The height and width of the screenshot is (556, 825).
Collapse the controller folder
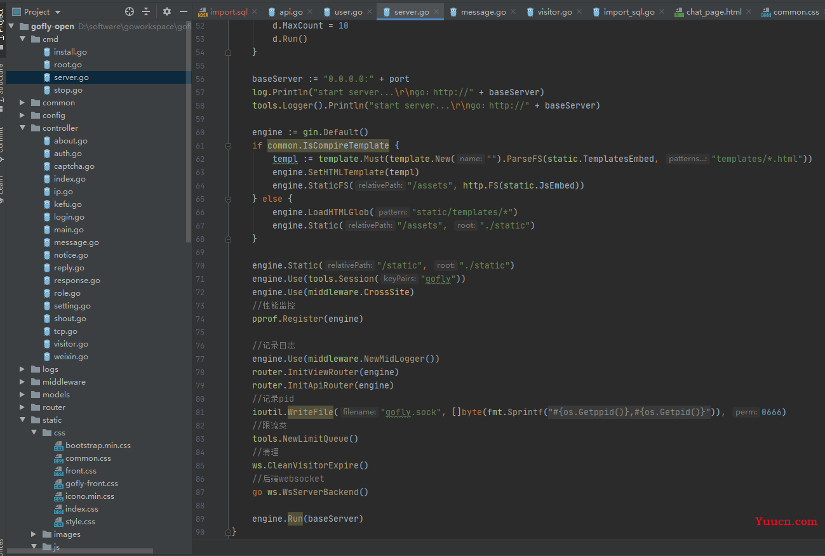[x=23, y=128]
